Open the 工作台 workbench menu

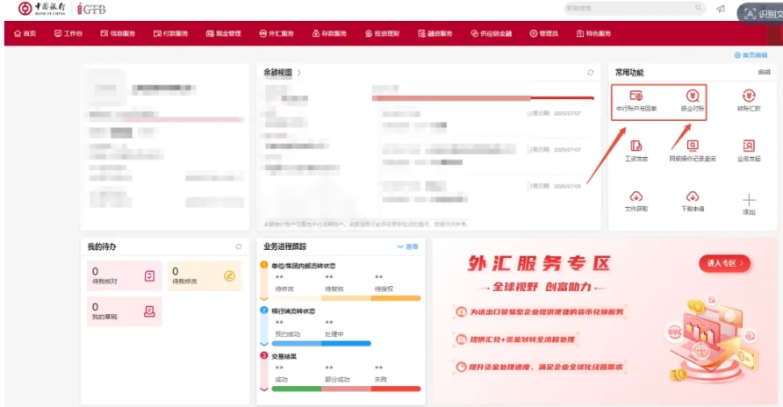[x=68, y=33]
